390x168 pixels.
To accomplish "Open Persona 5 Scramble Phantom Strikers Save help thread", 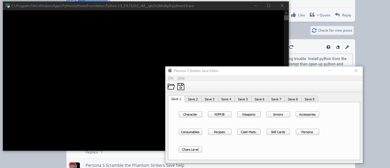I will pyautogui.click(x=135, y=165).
